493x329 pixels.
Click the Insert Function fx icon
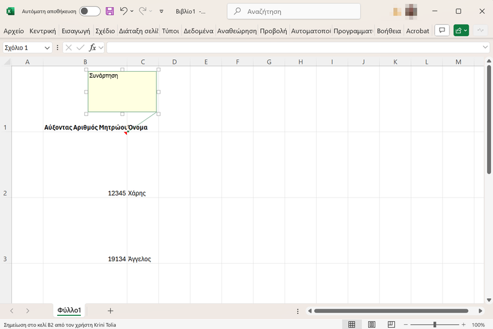(93, 47)
